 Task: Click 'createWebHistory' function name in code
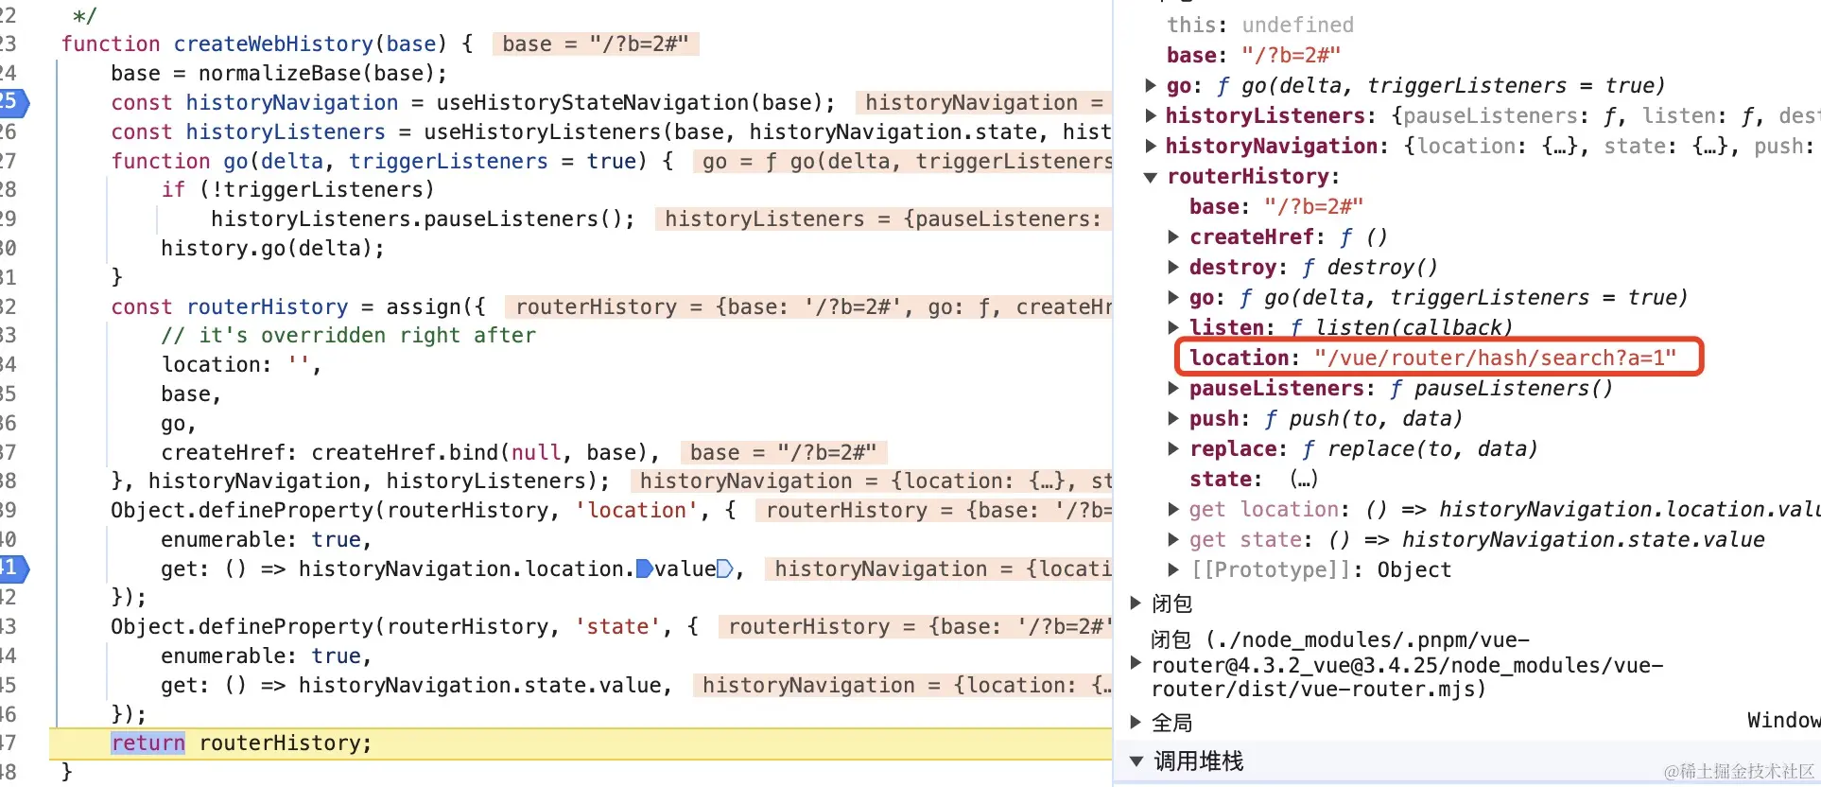[273, 44]
